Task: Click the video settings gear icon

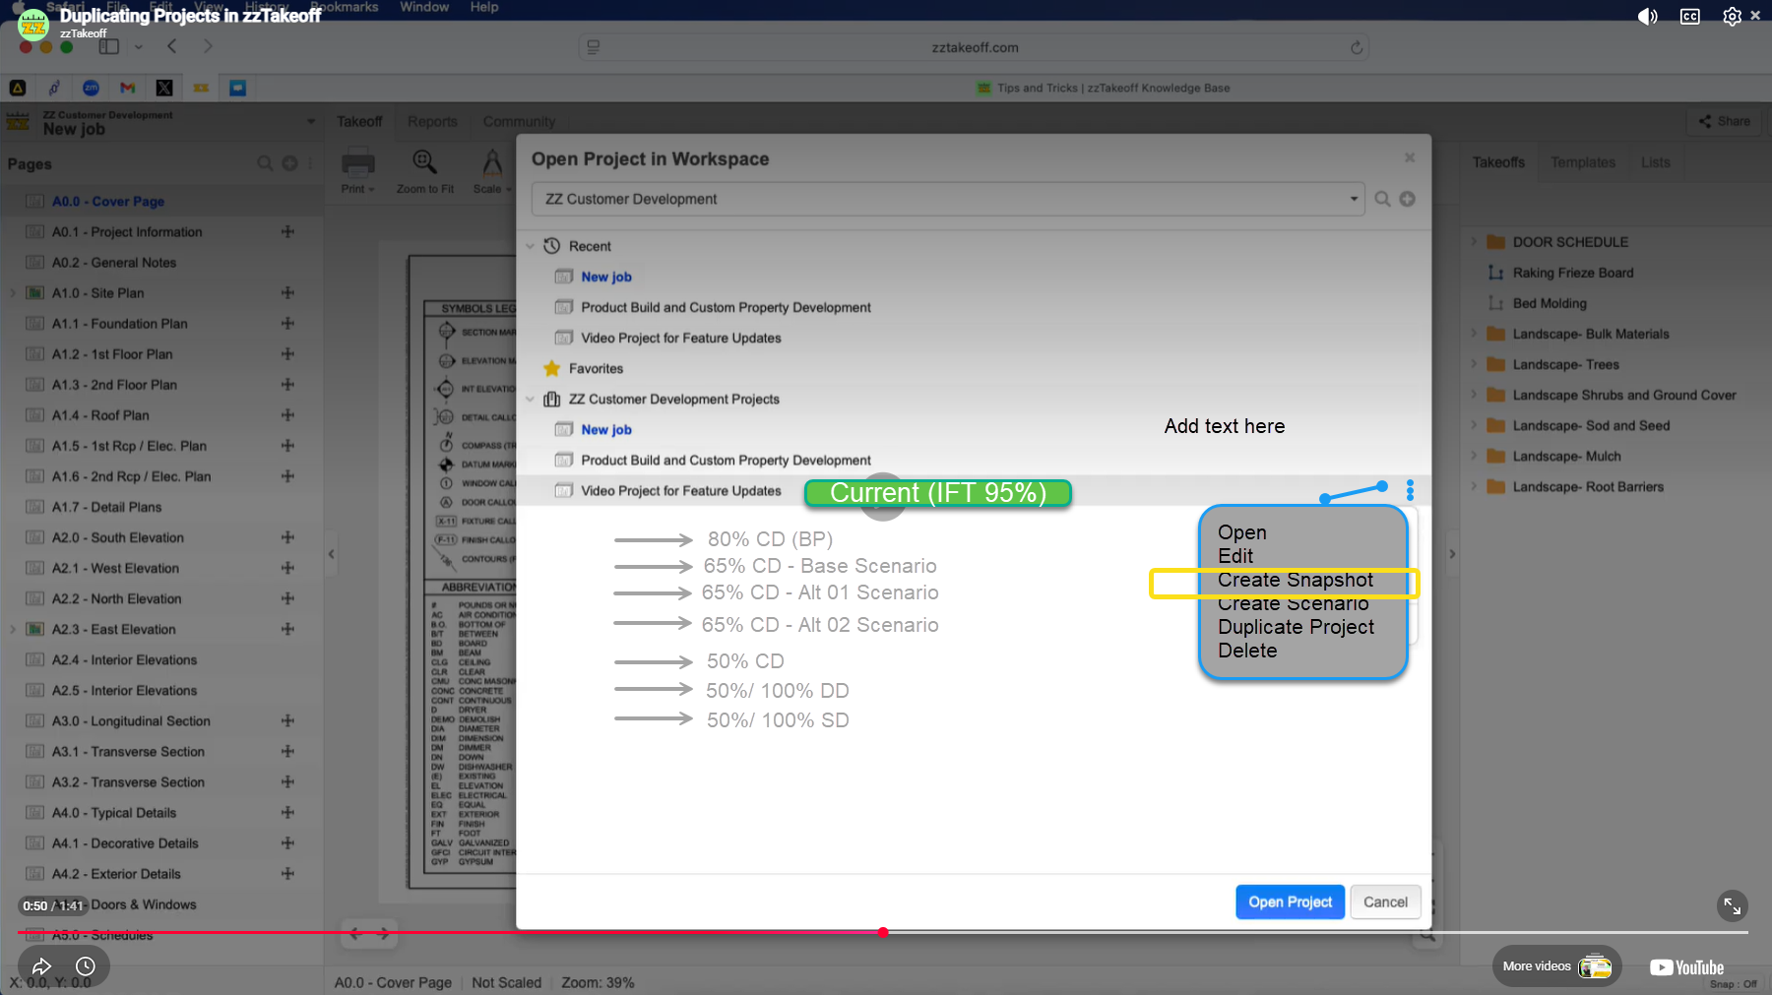Action: click(1732, 17)
